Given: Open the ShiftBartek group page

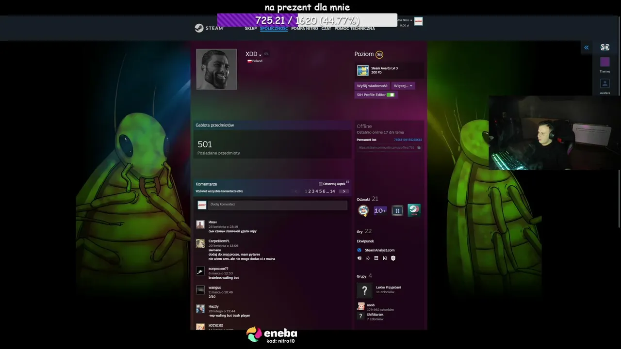Looking at the screenshot, I should point(375,315).
